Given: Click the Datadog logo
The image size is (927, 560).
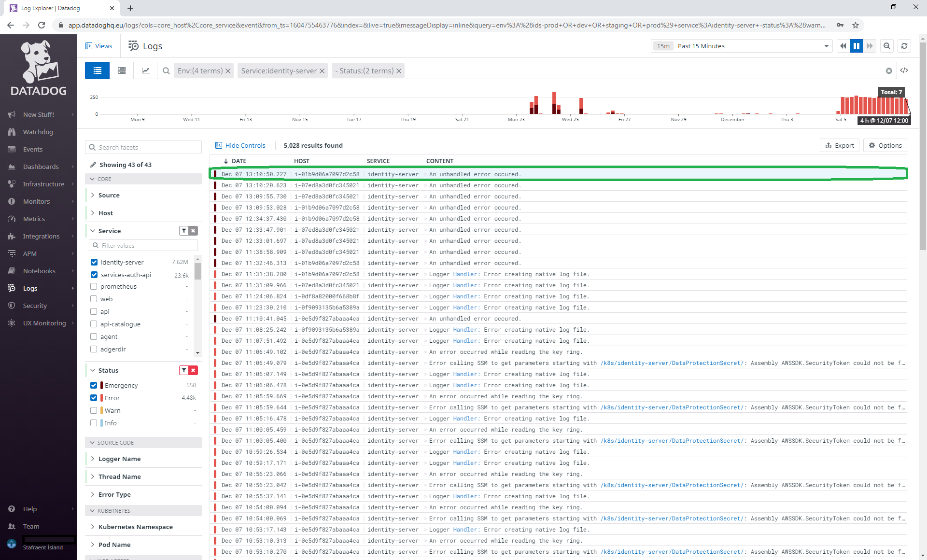Looking at the screenshot, I should (39, 68).
